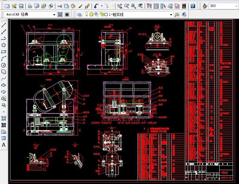Click the HD858-00 title block cell
239x184 pixels.
226,178
